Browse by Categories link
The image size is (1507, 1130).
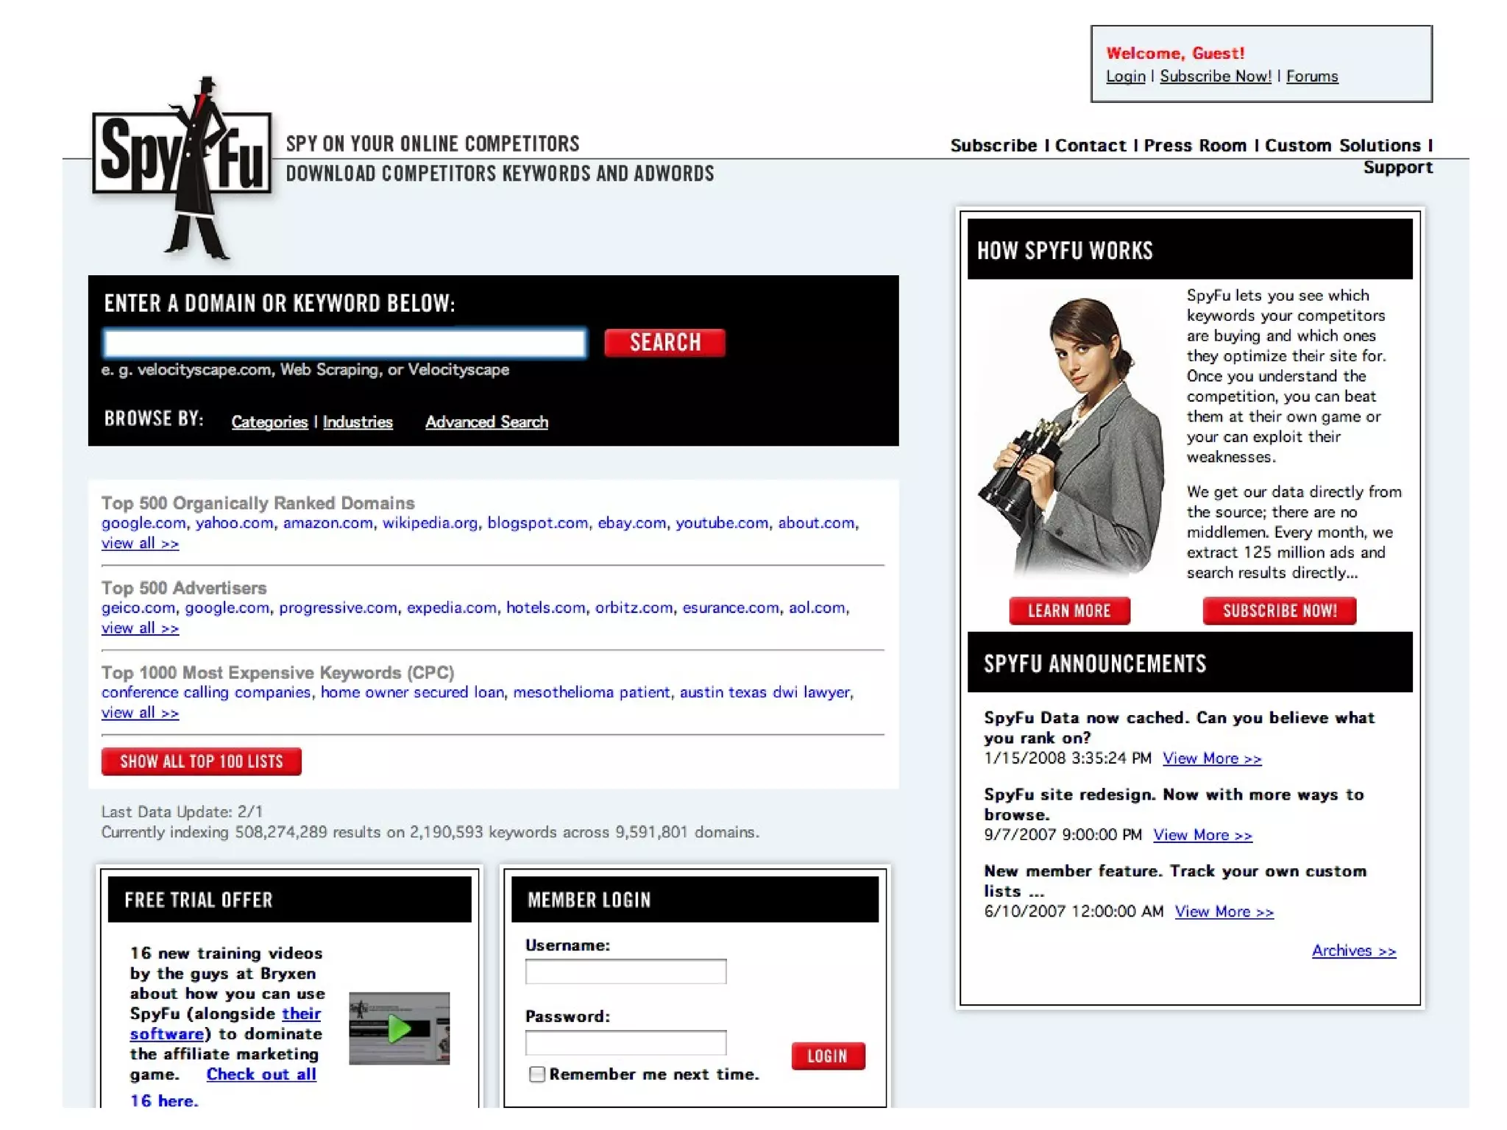269,422
